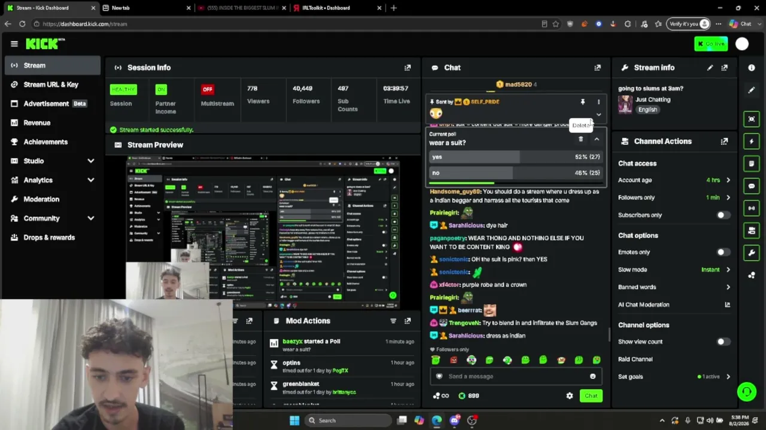Open Stream in the sidebar
The height and width of the screenshot is (430, 766).
tap(51, 65)
